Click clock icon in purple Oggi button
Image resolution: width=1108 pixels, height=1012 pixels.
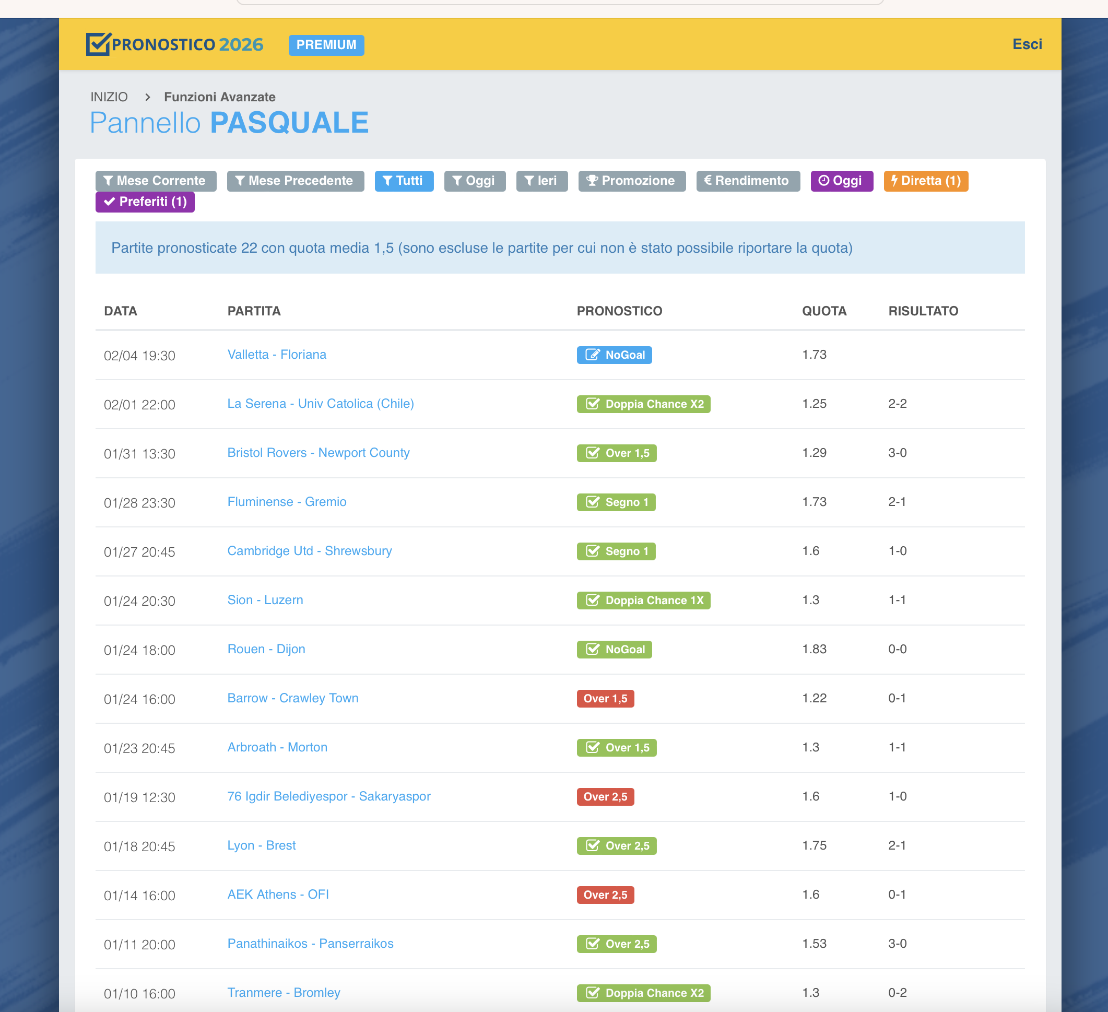[823, 181]
